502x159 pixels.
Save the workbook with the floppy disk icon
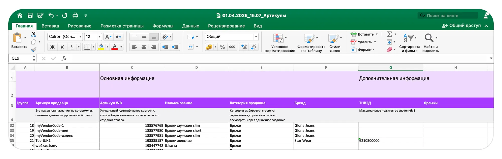coord(30,15)
